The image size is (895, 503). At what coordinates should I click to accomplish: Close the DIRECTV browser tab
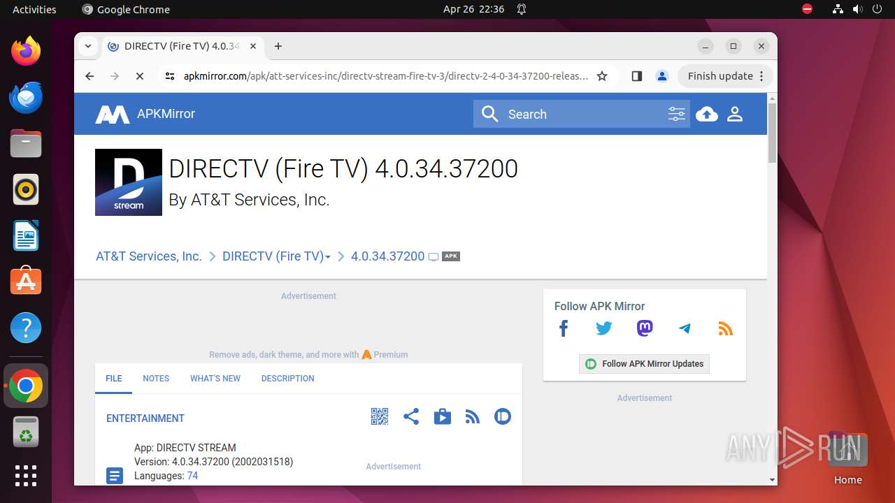253,46
